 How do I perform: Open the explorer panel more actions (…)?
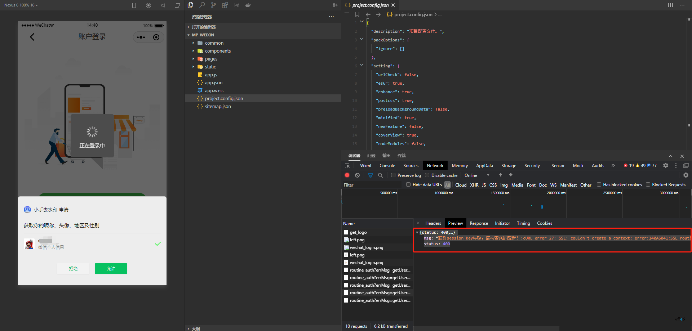pyautogui.click(x=331, y=17)
